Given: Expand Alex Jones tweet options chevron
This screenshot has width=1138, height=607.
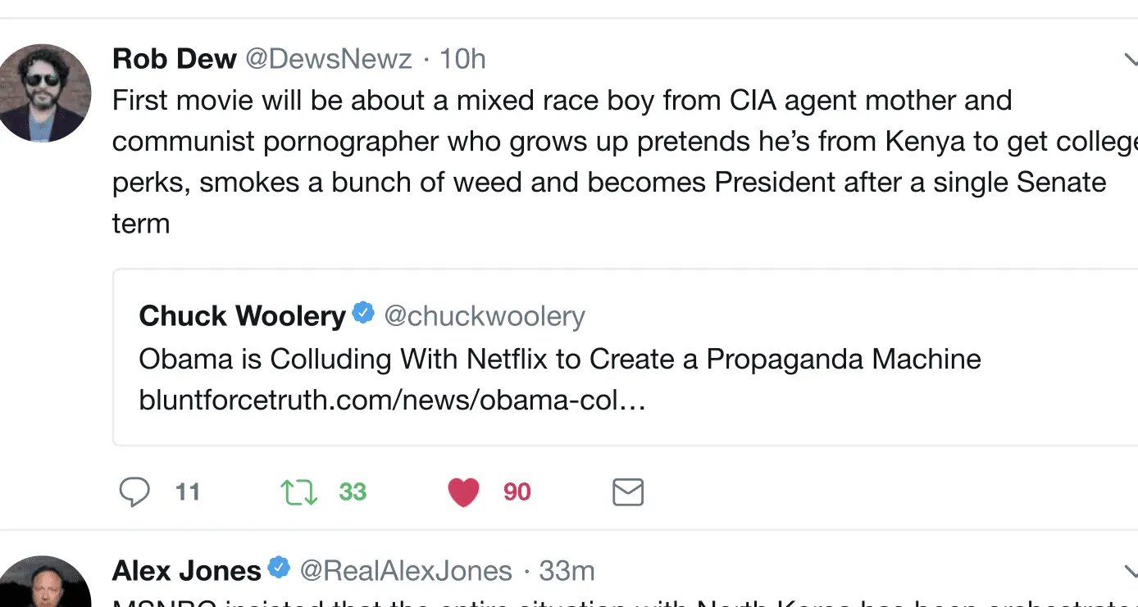Looking at the screenshot, I should point(1130,570).
